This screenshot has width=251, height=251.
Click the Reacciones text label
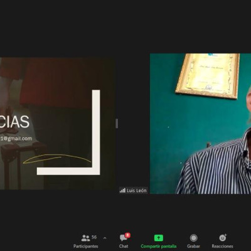coord(222,247)
